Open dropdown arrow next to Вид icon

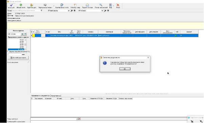tap(114, 6)
